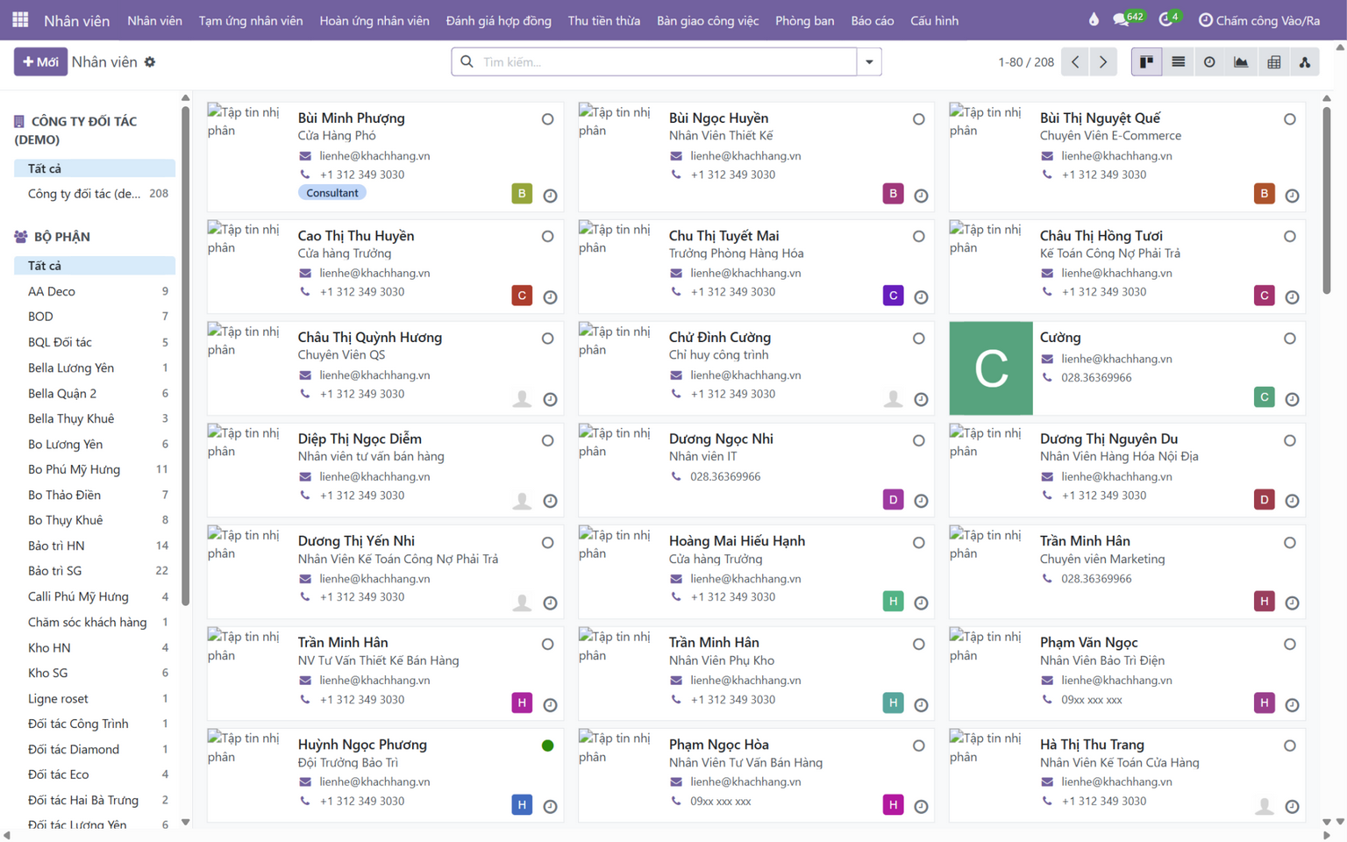This screenshot has height=842, width=1347.
Task: Open the Bàn giao công việc menu
Action: [x=708, y=20]
